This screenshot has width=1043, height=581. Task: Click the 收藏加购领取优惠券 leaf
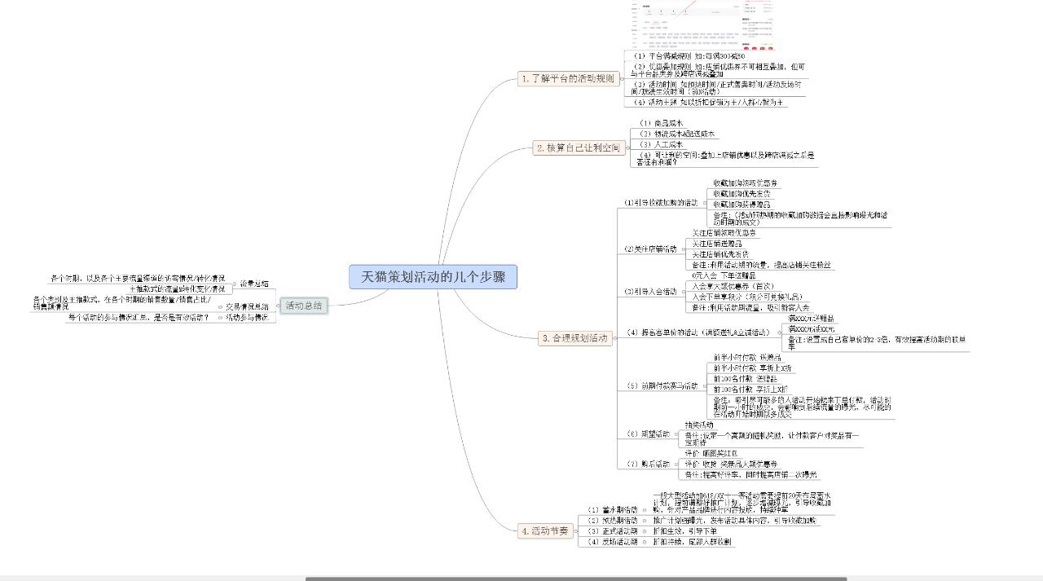pos(745,184)
